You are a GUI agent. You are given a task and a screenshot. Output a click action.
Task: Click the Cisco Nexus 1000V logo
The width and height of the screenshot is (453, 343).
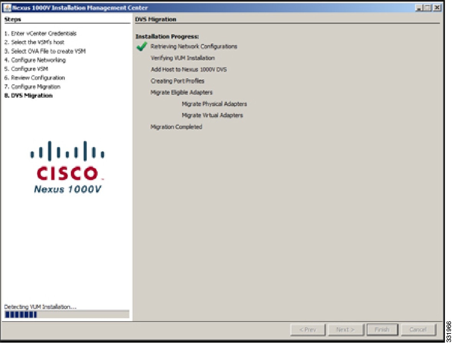(67, 167)
